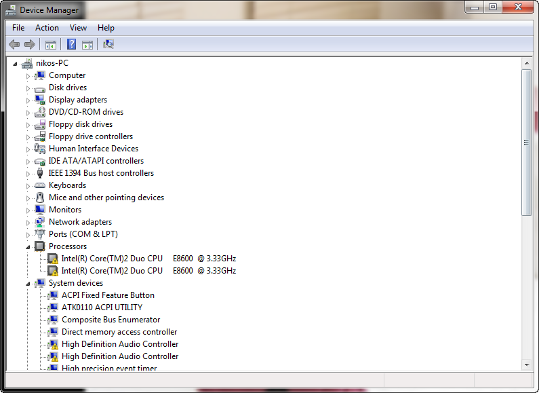Open the Help menu
This screenshot has width=539, height=393.
click(x=106, y=28)
